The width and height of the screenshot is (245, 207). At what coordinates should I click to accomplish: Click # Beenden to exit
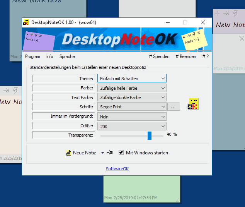(x=186, y=56)
